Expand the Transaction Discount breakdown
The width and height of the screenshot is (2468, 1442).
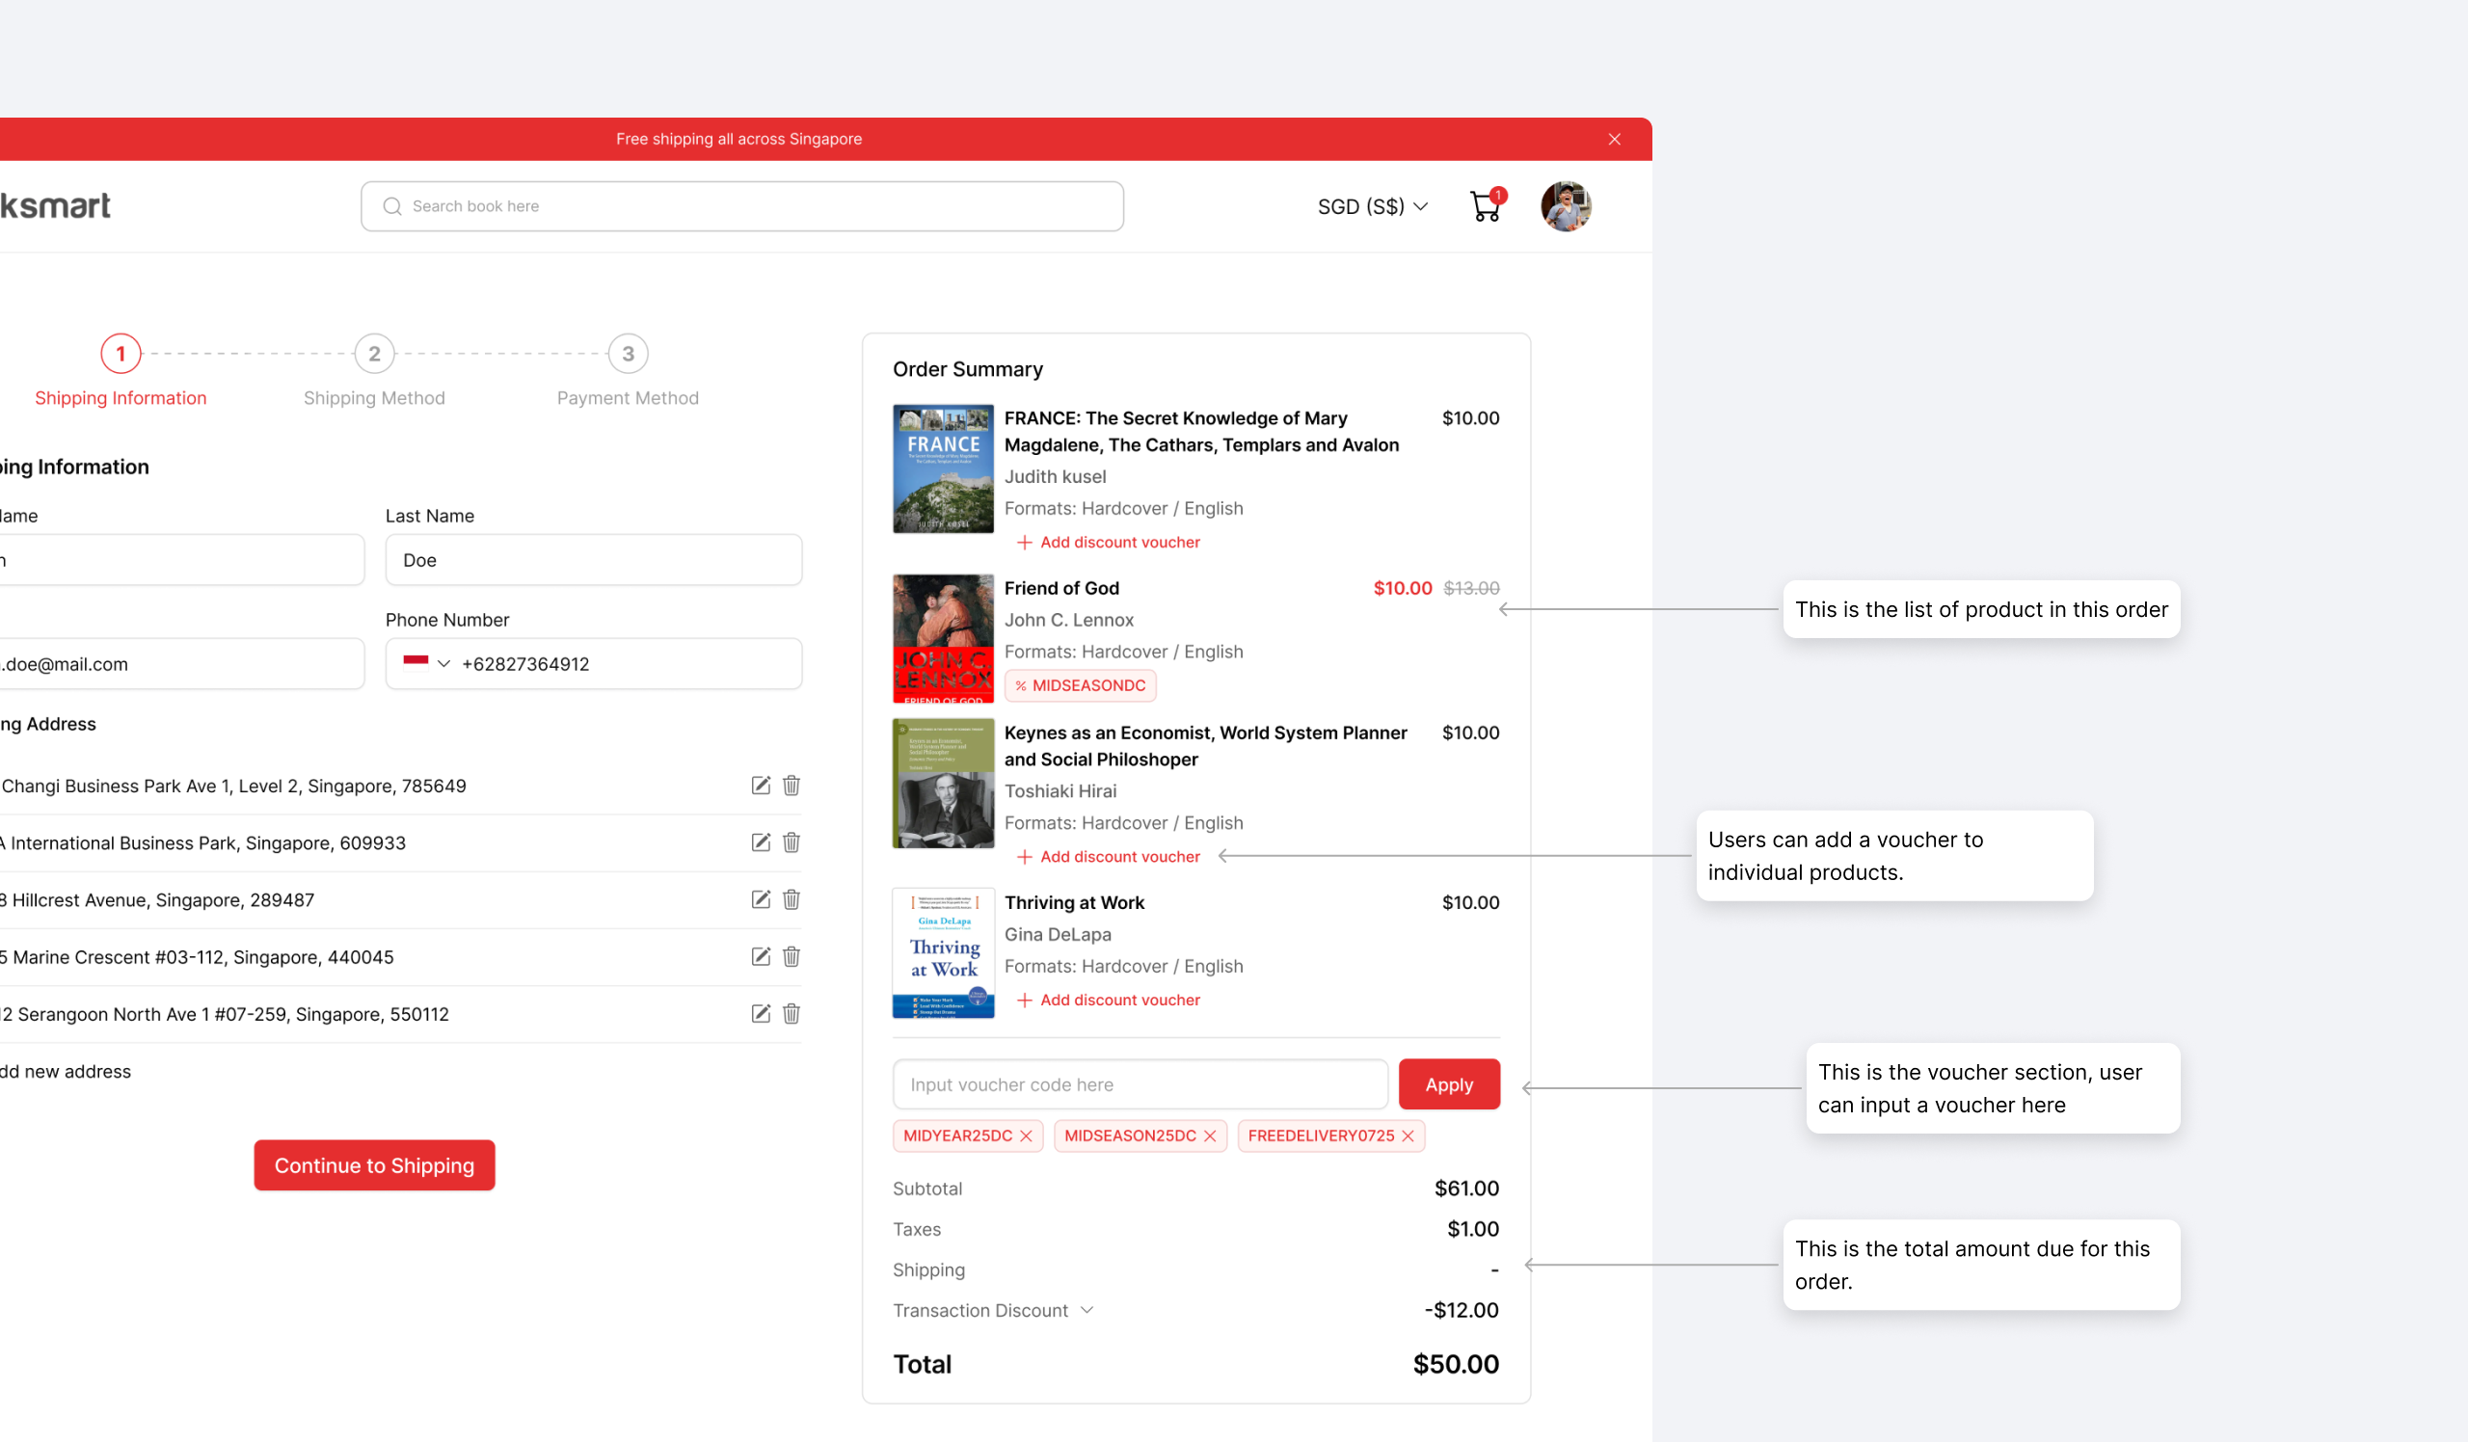[x=1086, y=1310]
